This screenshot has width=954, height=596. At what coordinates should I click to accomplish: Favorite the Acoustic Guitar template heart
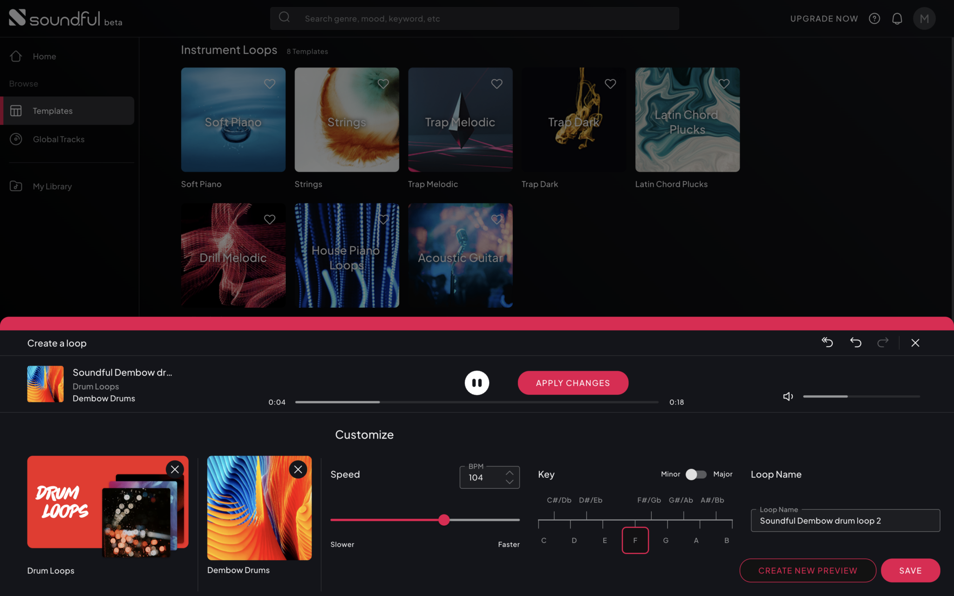click(497, 219)
